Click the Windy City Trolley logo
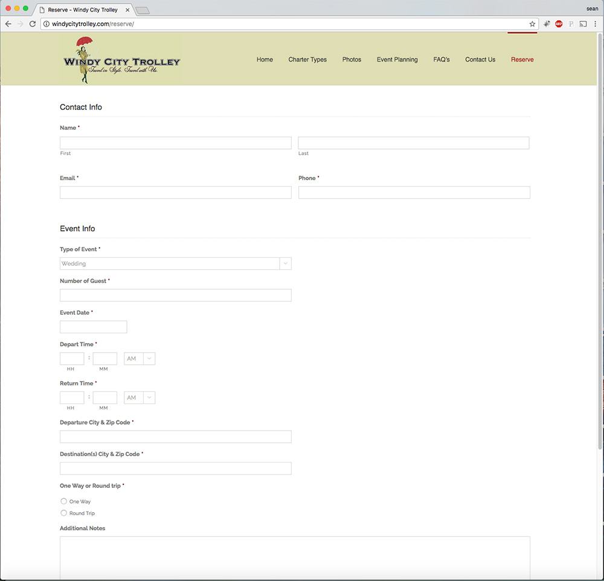Screen dimensions: 604x581 point(121,60)
